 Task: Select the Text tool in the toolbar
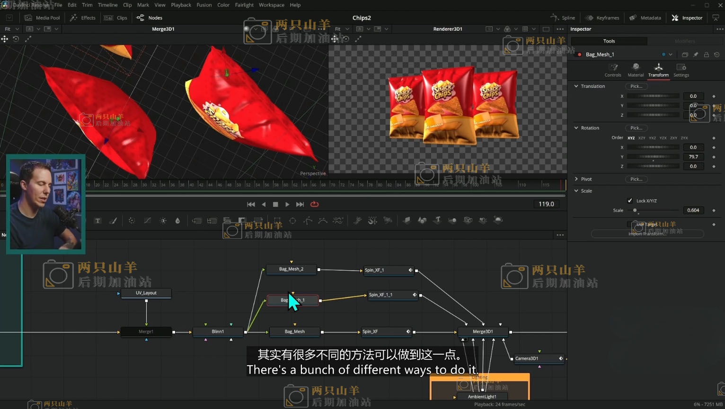98,221
